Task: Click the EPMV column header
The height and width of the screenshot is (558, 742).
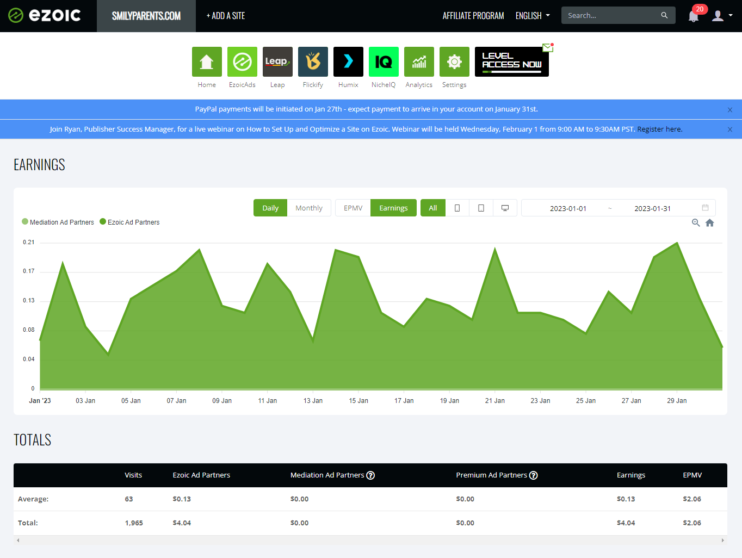Action: pyautogui.click(x=692, y=475)
